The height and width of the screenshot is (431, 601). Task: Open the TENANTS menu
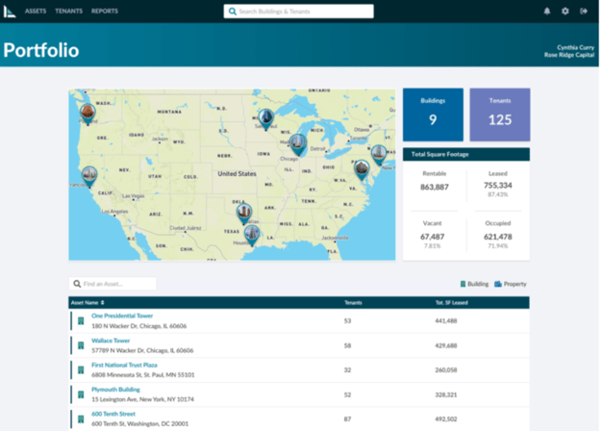click(68, 12)
